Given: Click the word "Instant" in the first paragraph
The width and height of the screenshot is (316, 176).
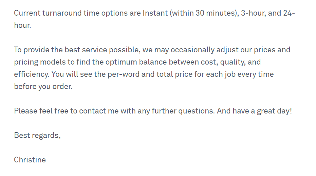Looking at the screenshot, I should [x=155, y=13].
